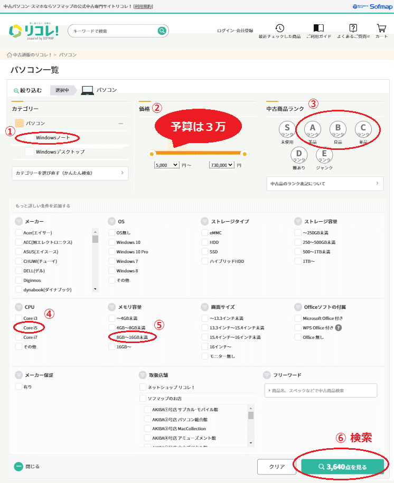Select the S rank unused icon

287,129
